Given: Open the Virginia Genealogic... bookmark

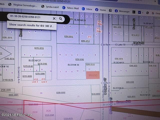Looking at the screenshot, I should [25, 5].
